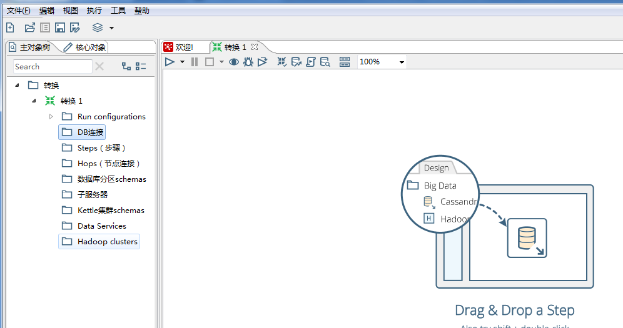Preview the transformation with the eye icon
Screen dimensions: 623x328
pyautogui.click(x=234, y=62)
